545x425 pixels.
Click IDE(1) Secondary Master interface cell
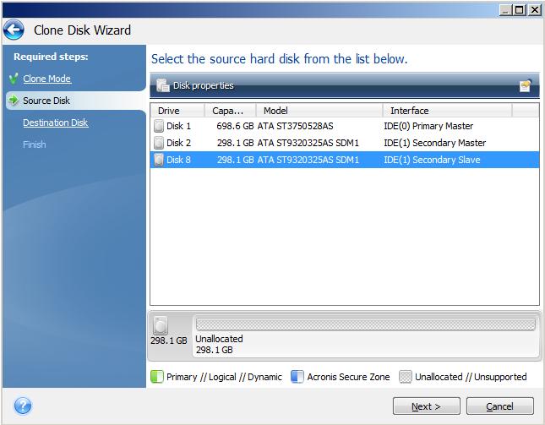pos(435,143)
